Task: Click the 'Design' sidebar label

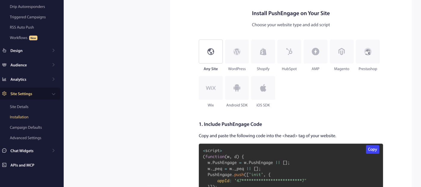Action: [16, 51]
